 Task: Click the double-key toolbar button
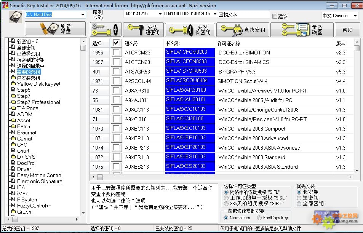[106, 30]
